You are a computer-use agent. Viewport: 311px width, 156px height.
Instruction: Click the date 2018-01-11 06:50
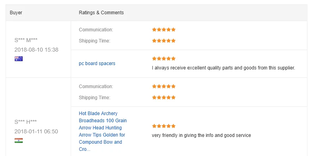pyautogui.click(x=36, y=131)
